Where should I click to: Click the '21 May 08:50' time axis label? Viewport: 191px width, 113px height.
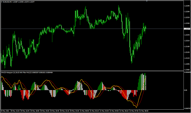click(x=144, y=111)
